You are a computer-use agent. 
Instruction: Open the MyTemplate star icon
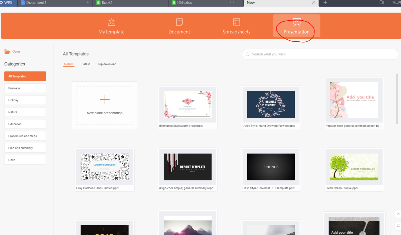[112, 22]
